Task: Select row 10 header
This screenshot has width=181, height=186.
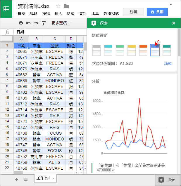Action: click(7, 98)
